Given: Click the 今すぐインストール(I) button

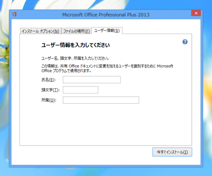Looking at the screenshot, I should tap(172, 152).
